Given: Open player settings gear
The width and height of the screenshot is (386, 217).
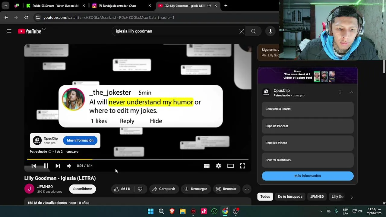Looking at the screenshot, I should (x=219, y=166).
